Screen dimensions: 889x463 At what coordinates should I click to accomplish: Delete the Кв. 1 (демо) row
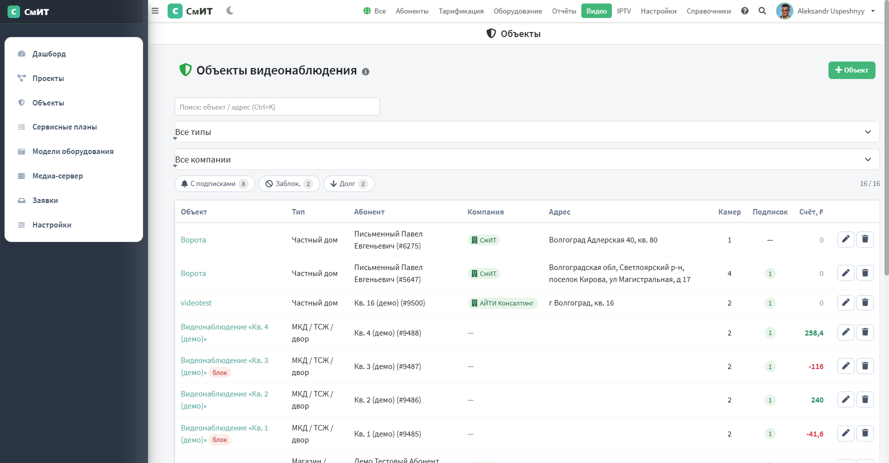tap(865, 433)
